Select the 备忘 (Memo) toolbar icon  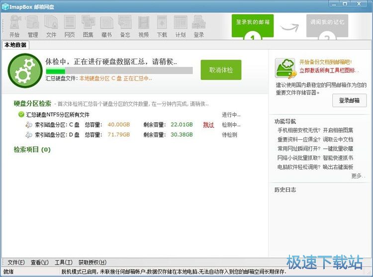click(x=125, y=26)
